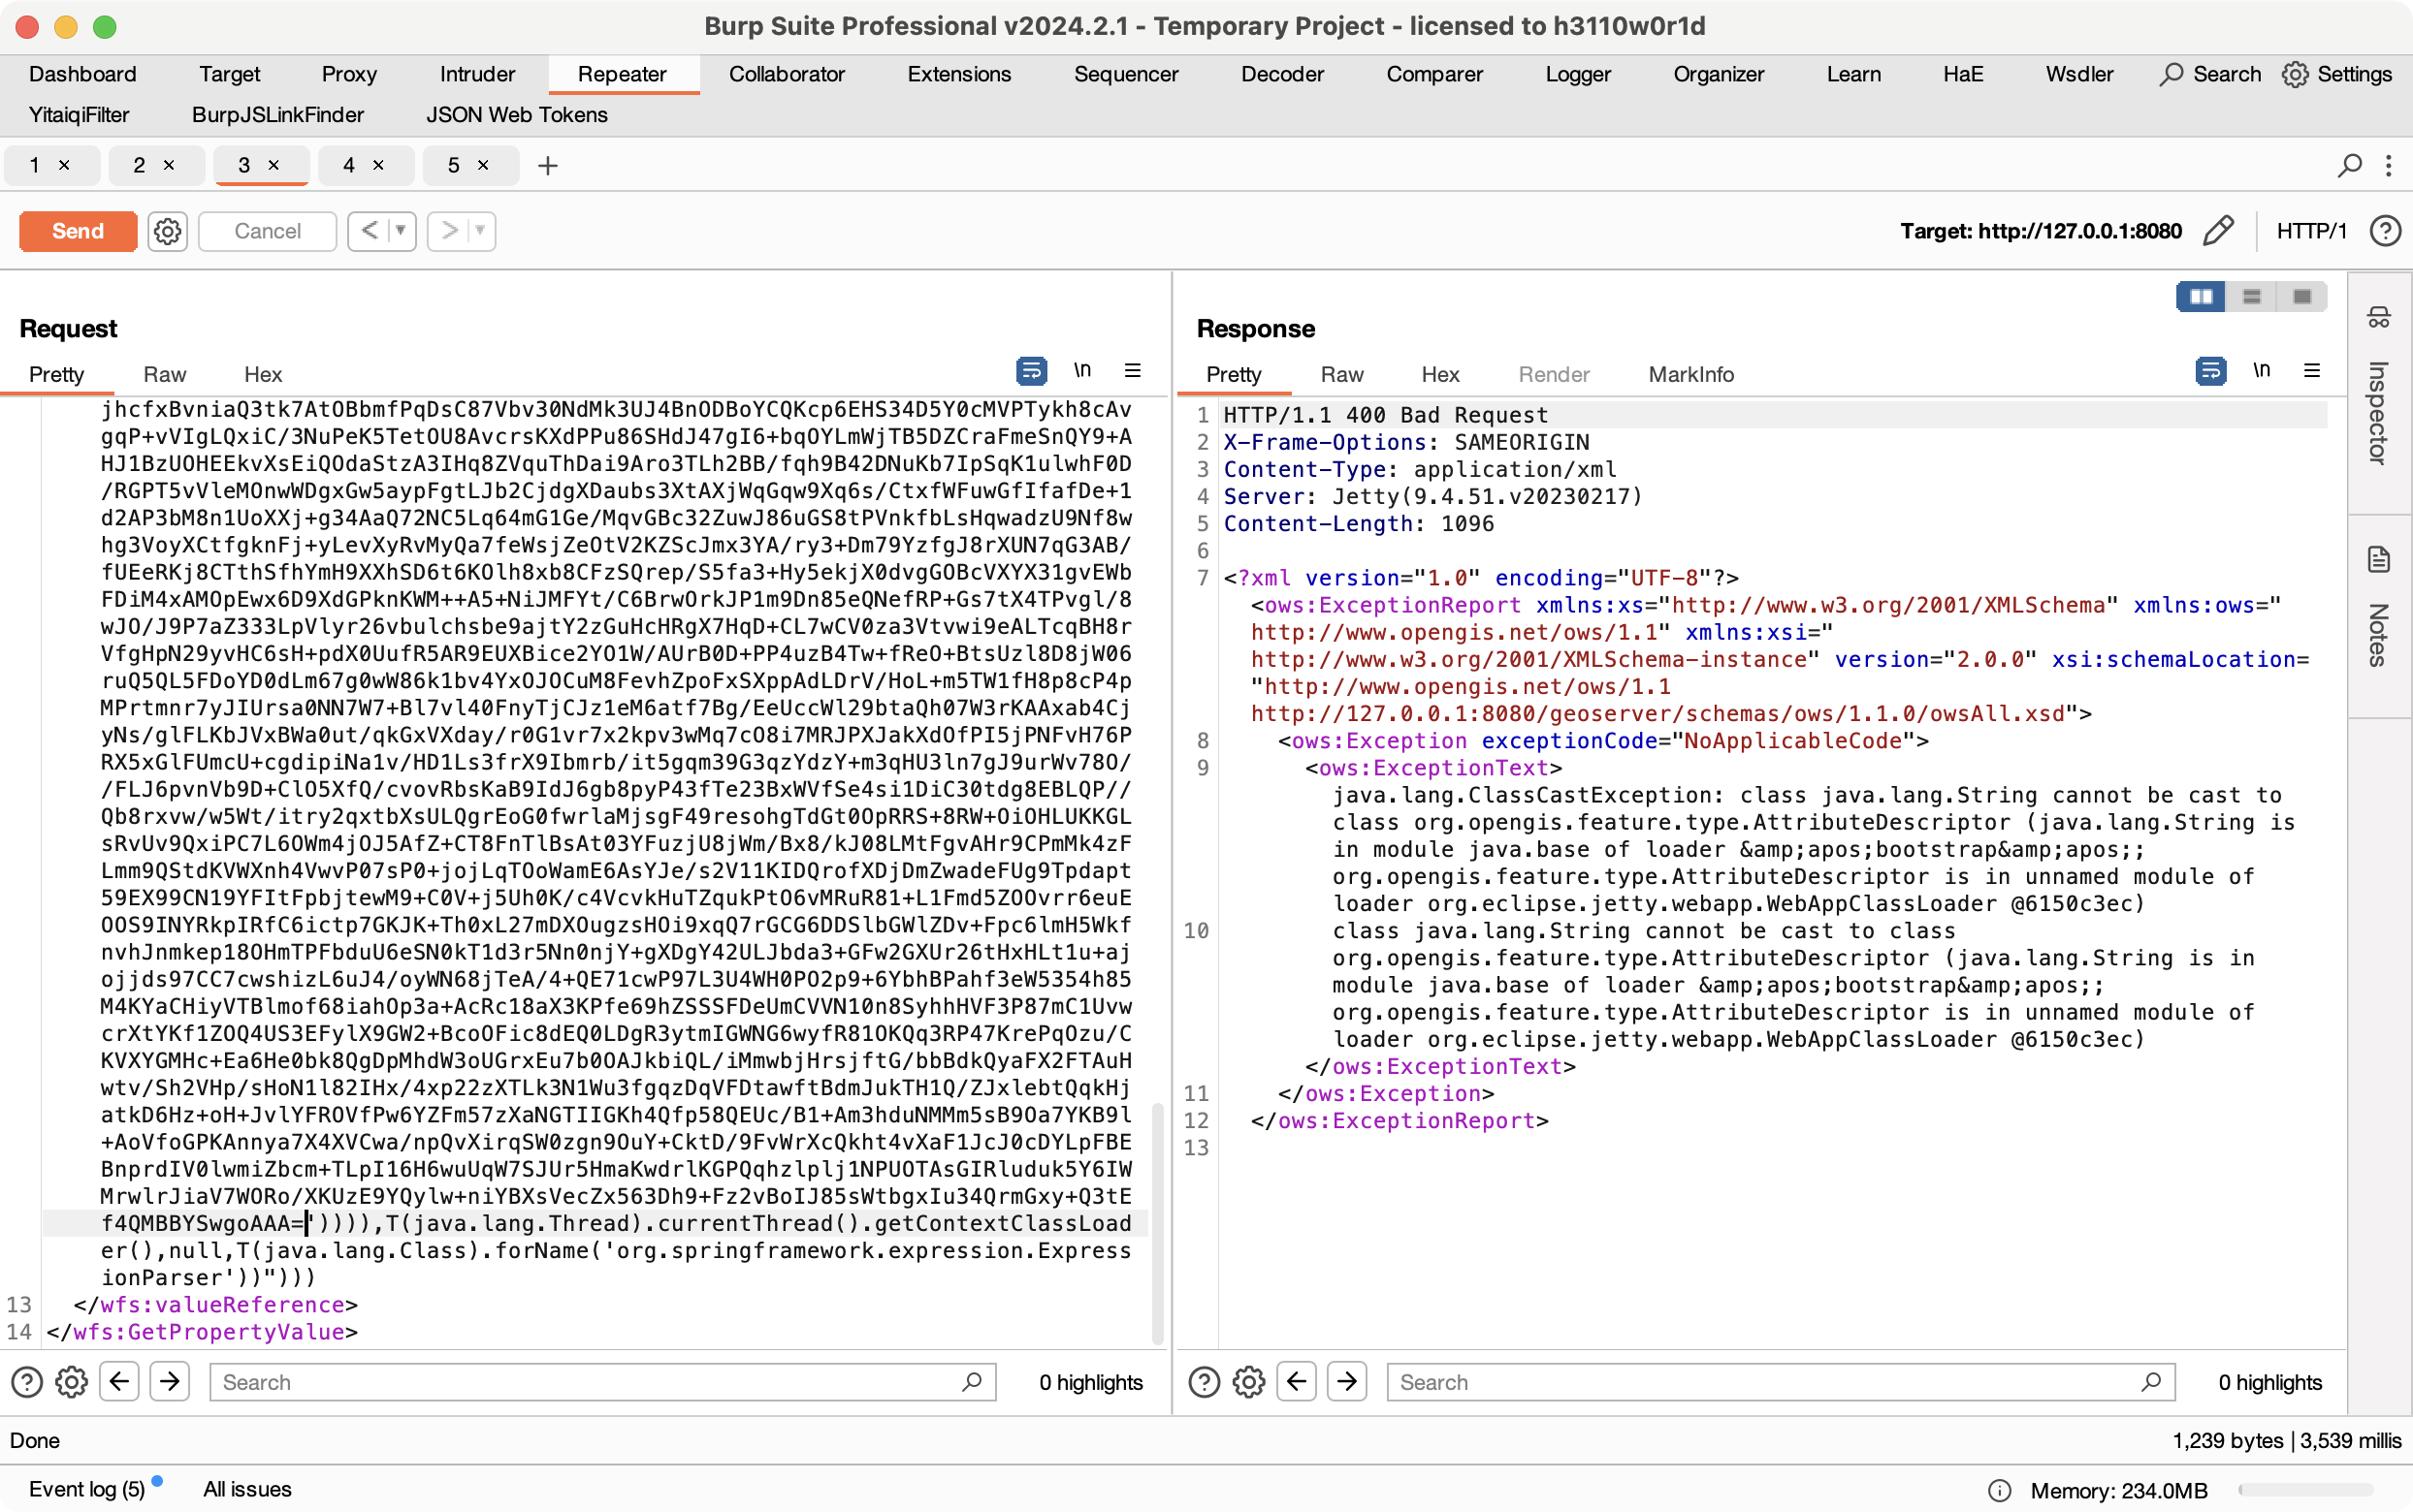Open the Request editor hamburger options menu
Screen dimensions: 2413x1512
point(1133,371)
